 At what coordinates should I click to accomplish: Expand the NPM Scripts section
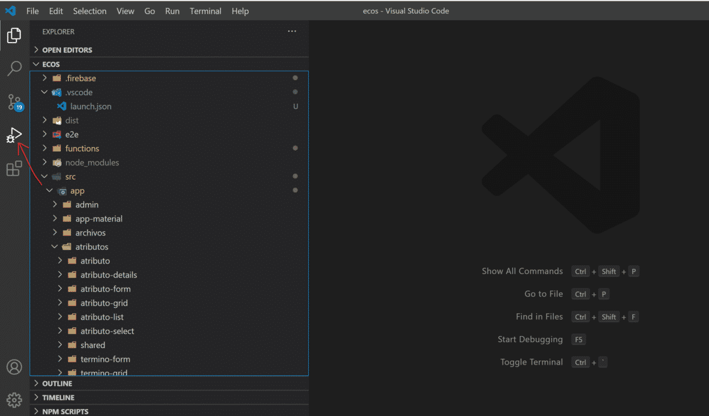(37, 411)
